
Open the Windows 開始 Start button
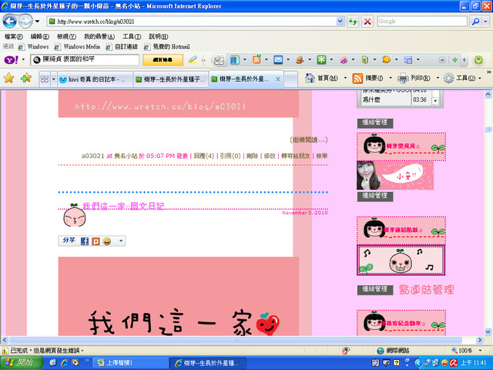pos(21,362)
